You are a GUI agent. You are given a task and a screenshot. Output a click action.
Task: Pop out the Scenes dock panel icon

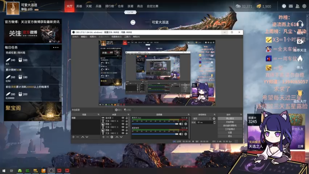point(98,114)
